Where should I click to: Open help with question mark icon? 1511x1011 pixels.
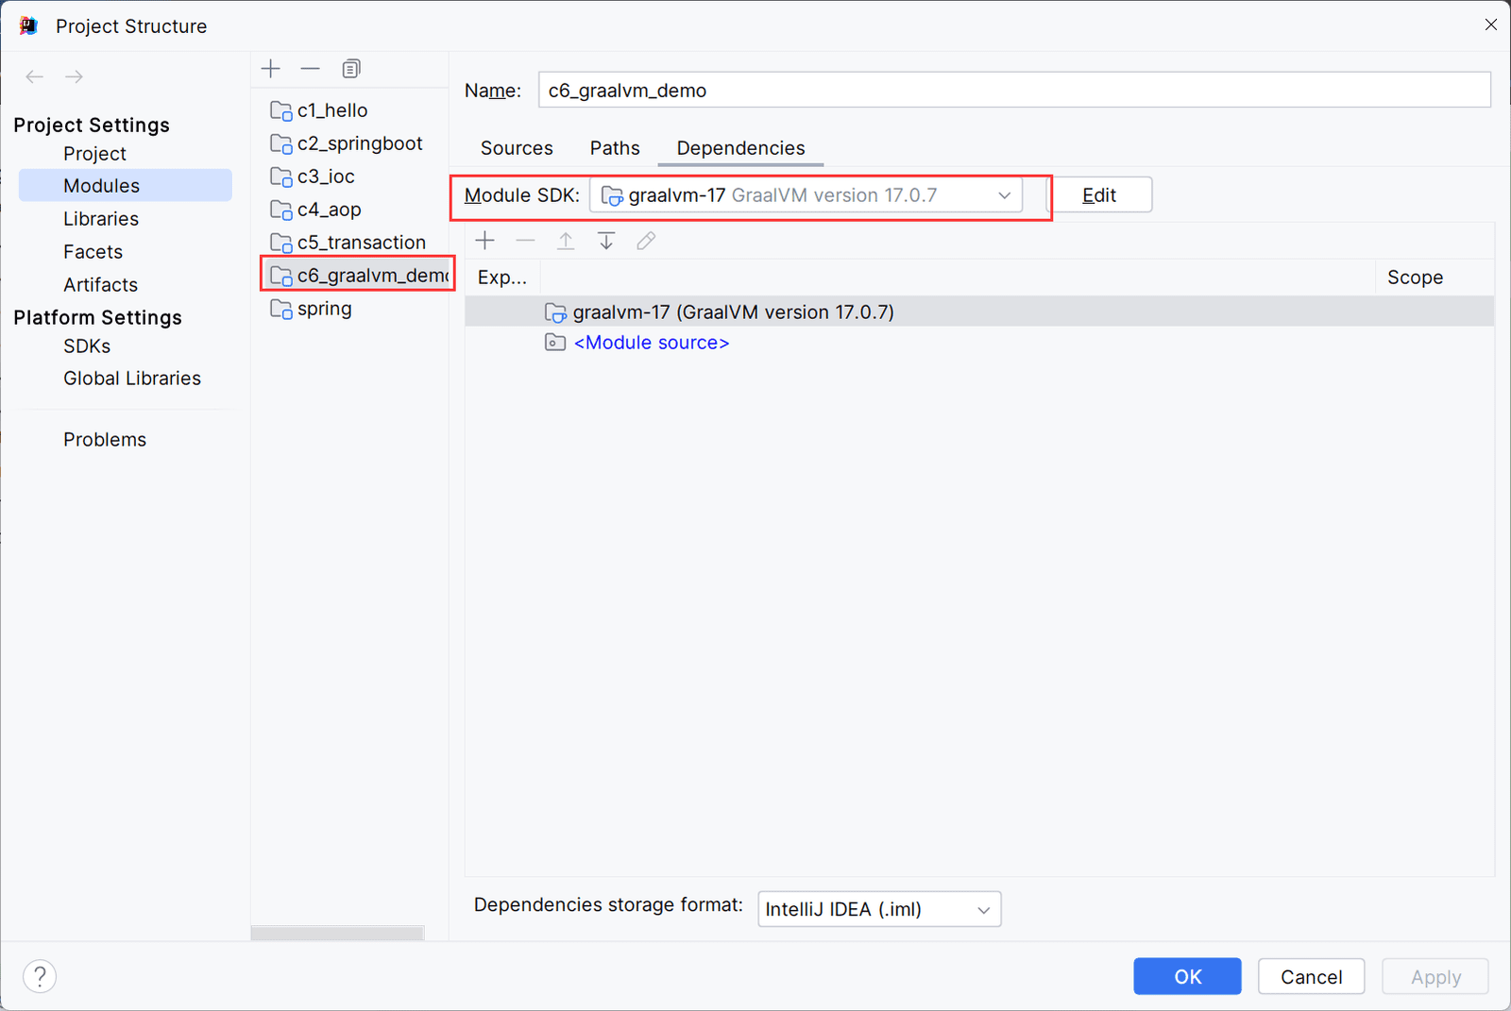pos(40,976)
